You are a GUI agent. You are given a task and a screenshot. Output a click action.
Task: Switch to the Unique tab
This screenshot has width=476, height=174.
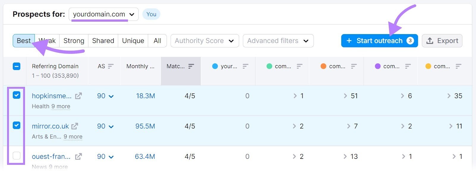click(x=133, y=41)
